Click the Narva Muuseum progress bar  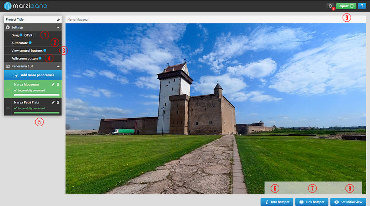[x=36, y=95]
